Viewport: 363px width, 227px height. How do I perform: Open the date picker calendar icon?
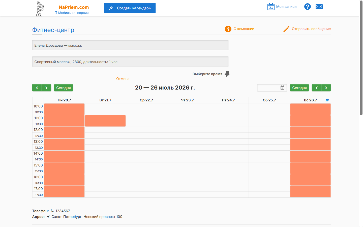[x=283, y=88]
